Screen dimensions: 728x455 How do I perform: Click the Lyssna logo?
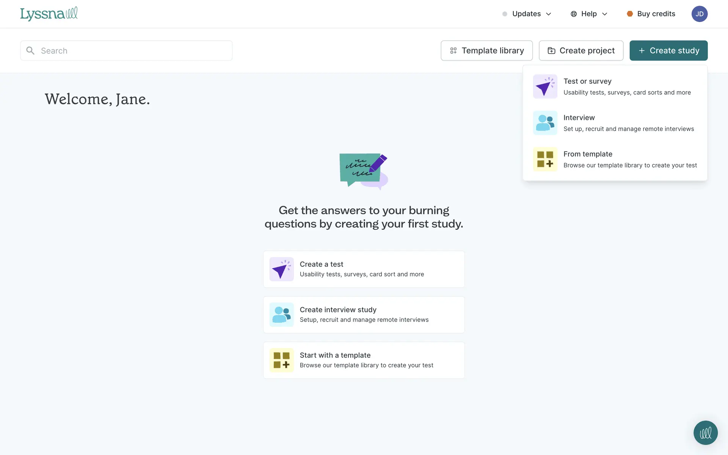(49, 14)
